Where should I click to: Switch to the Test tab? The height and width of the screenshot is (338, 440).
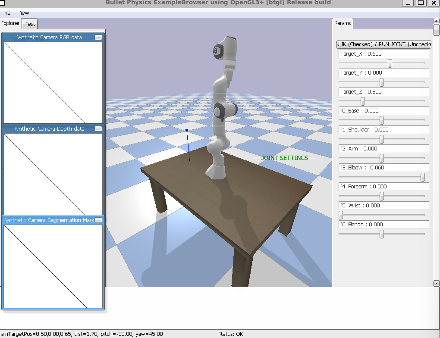(x=30, y=24)
